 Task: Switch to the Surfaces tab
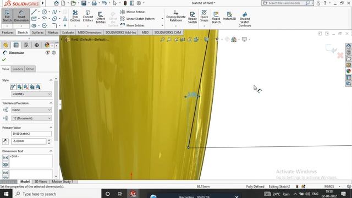coord(38,32)
